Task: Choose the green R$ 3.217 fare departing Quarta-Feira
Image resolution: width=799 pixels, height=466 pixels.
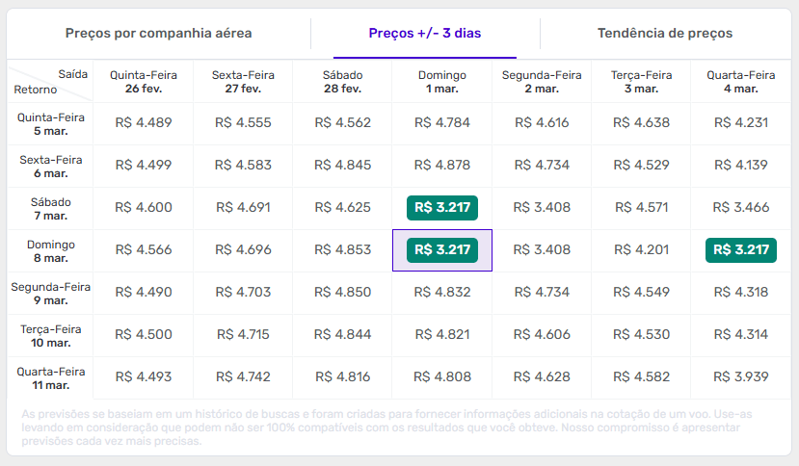Action: click(740, 250)
